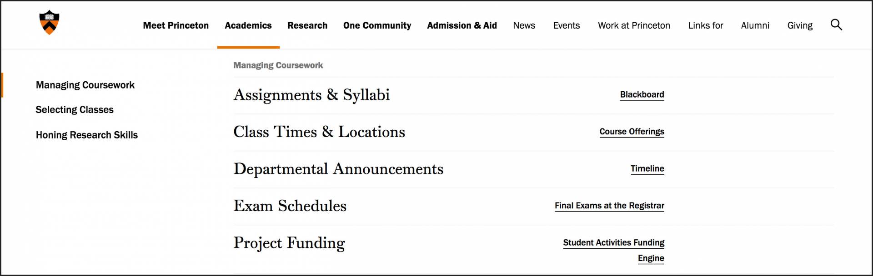This screenshot has height=276, width=873.
Task: Open the Blackboard link
Action: pyautogui.click(x=642, y=95)
